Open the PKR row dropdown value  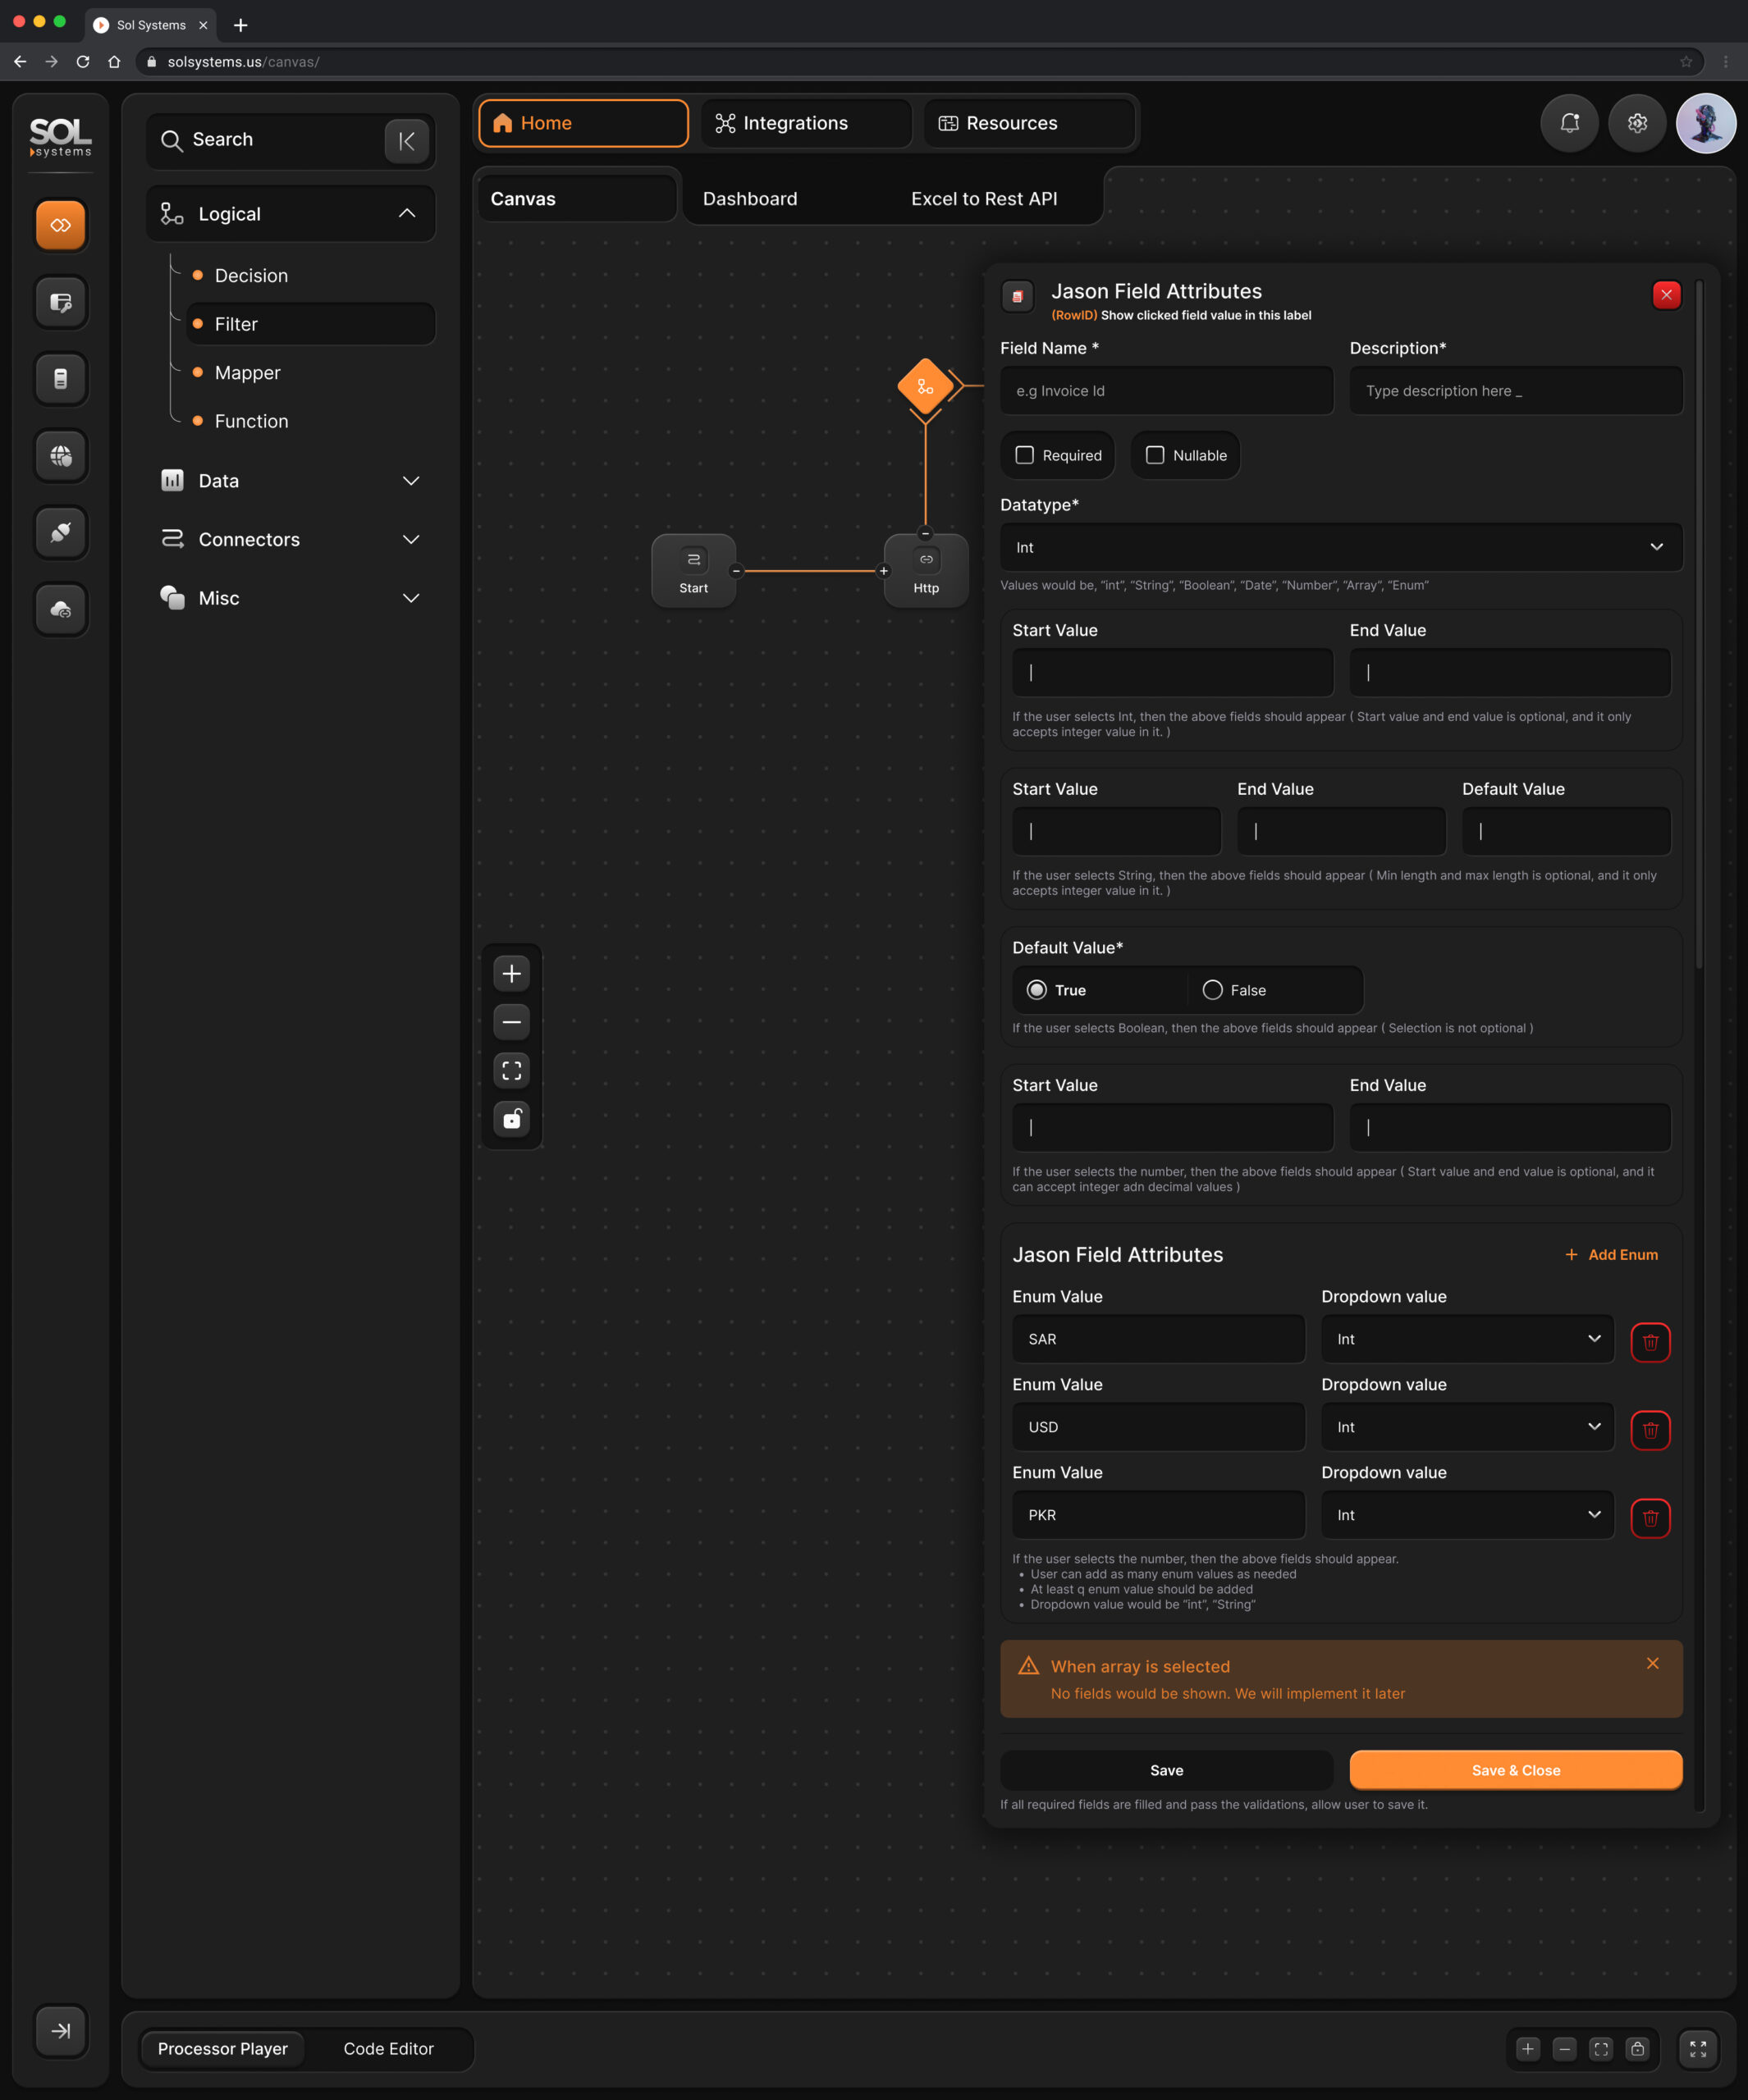[x=1467, y=1515]
